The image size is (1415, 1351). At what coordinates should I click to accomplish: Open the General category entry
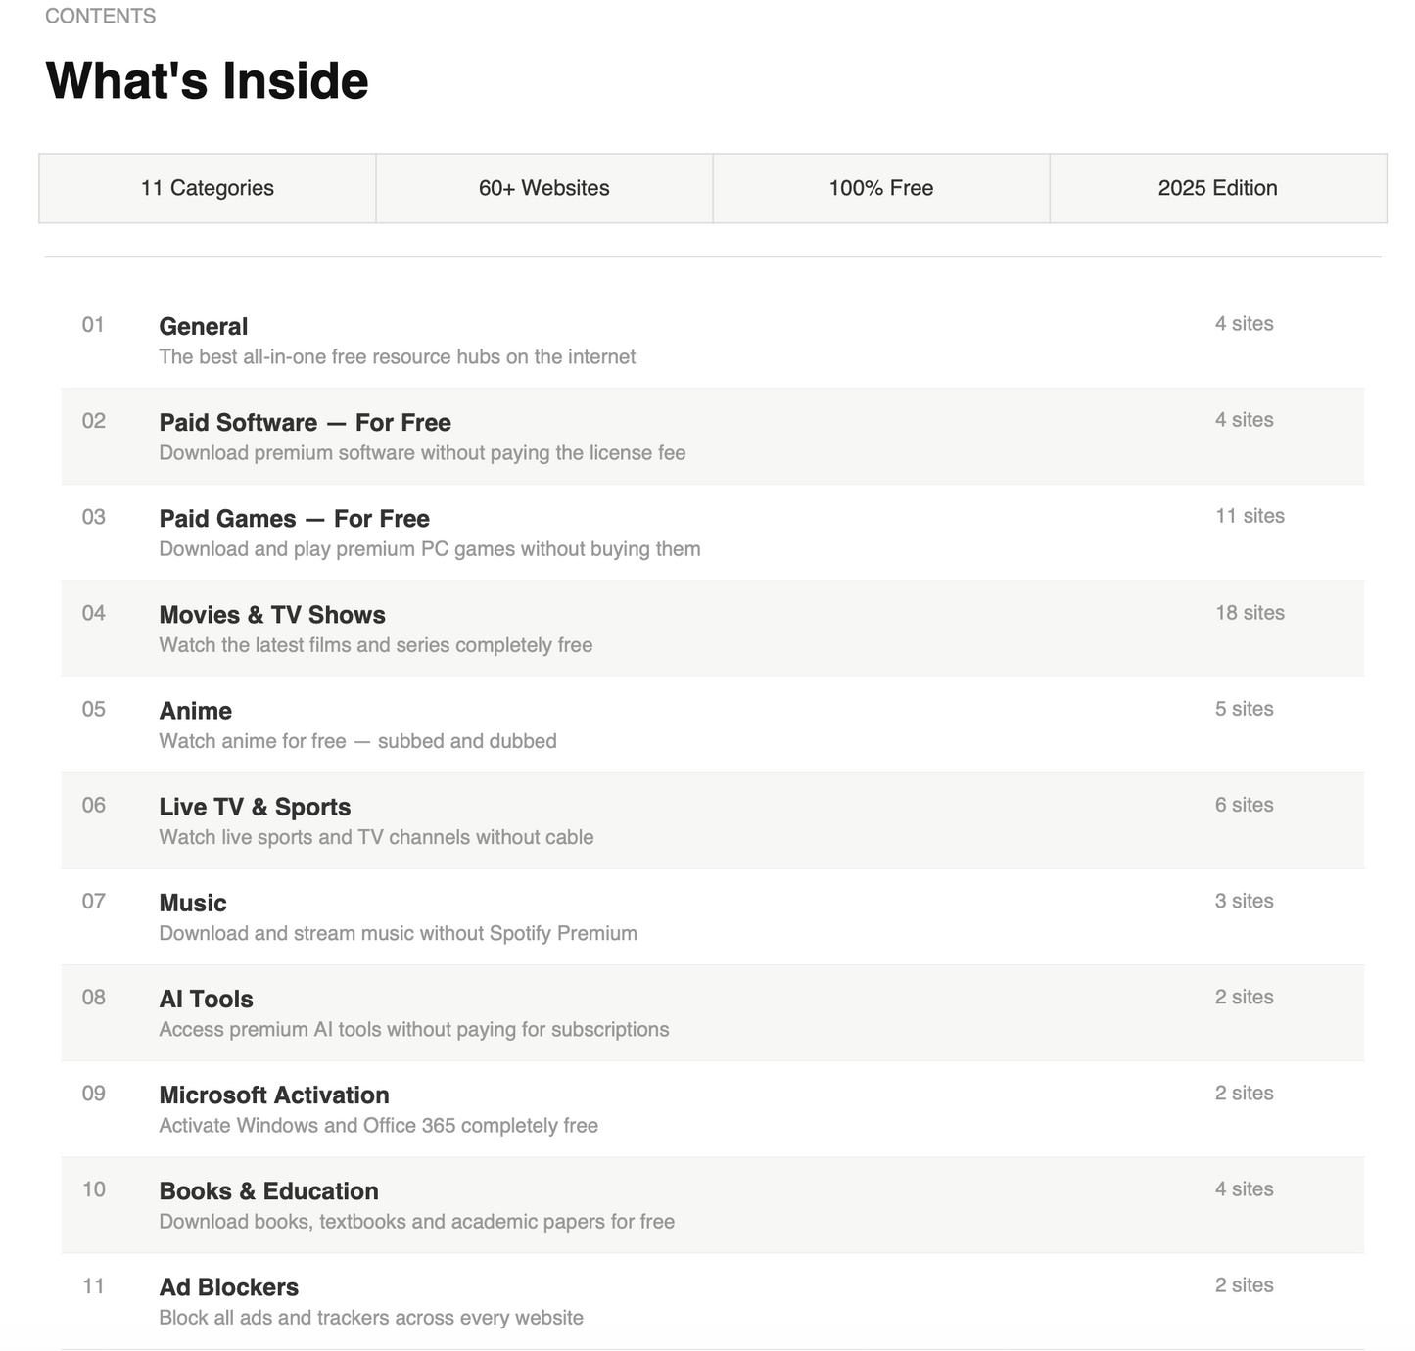(712, 340)
